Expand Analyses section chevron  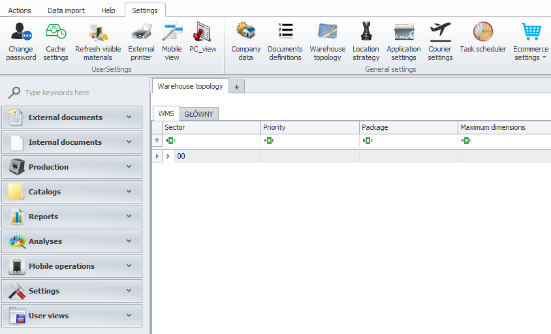point(129,241)
